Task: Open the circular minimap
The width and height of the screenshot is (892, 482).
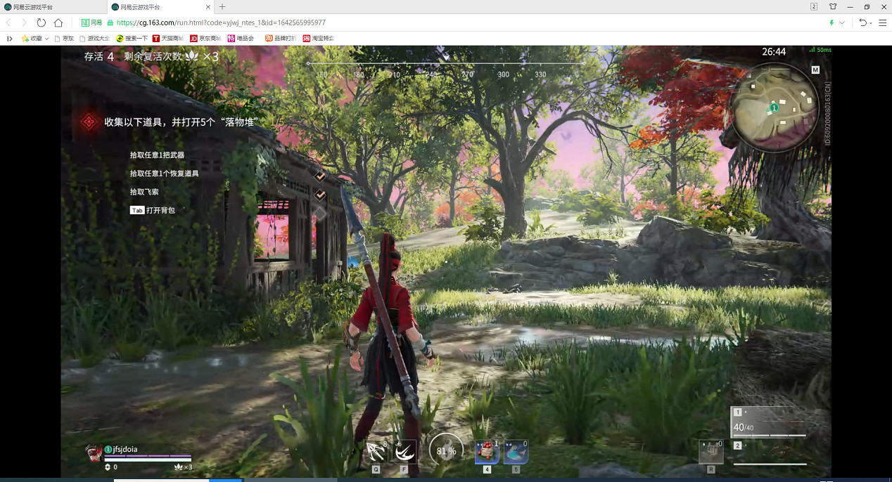Action: 772,108
